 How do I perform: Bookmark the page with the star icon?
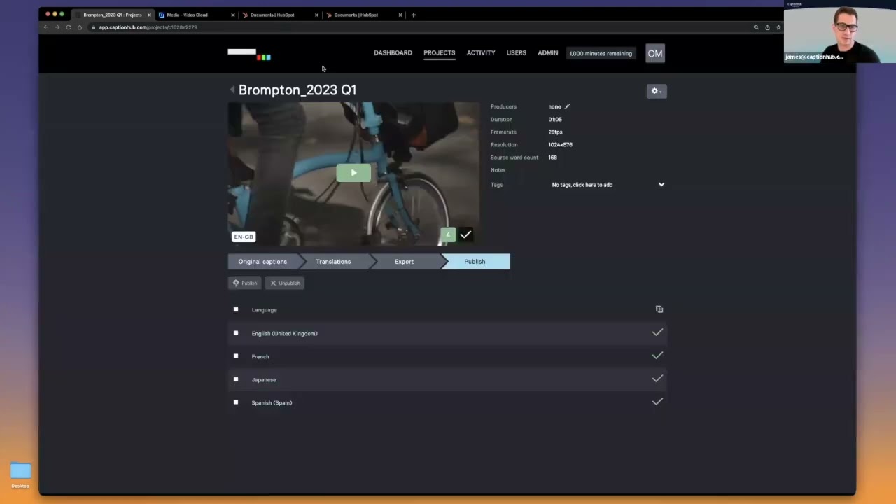click(778, 27)
